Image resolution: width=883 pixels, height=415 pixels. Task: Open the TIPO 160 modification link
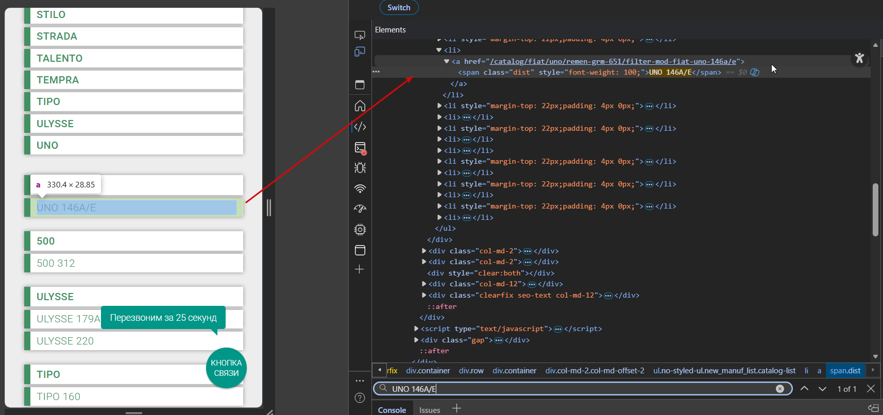(133, 396)
